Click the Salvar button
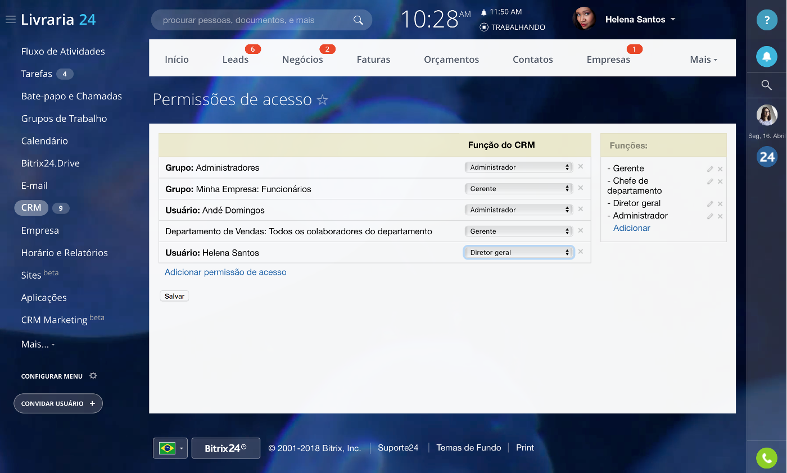 tap(174, 296)
